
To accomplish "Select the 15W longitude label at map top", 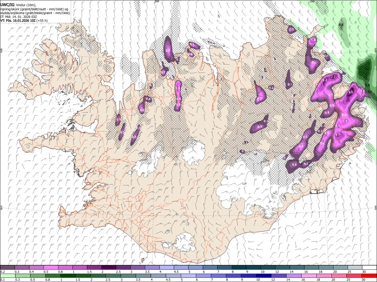I will (x=312, y=1).
